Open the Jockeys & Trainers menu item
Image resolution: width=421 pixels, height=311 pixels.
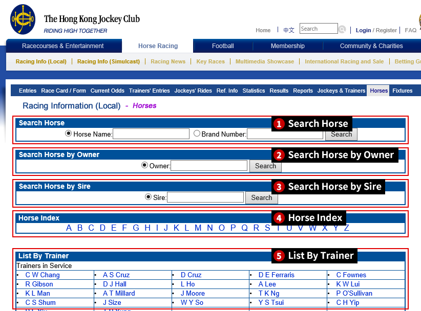341,91
